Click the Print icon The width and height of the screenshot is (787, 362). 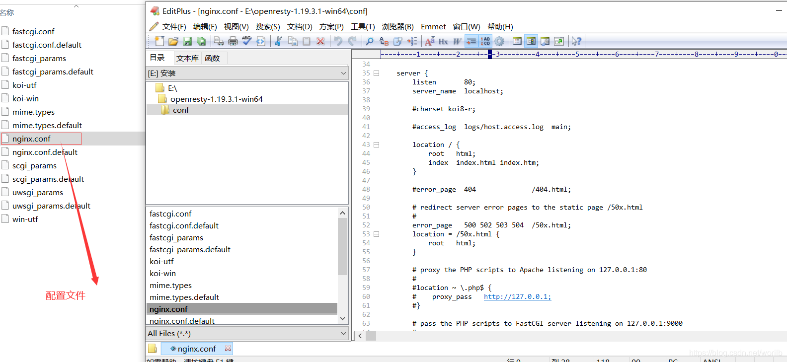233,41
